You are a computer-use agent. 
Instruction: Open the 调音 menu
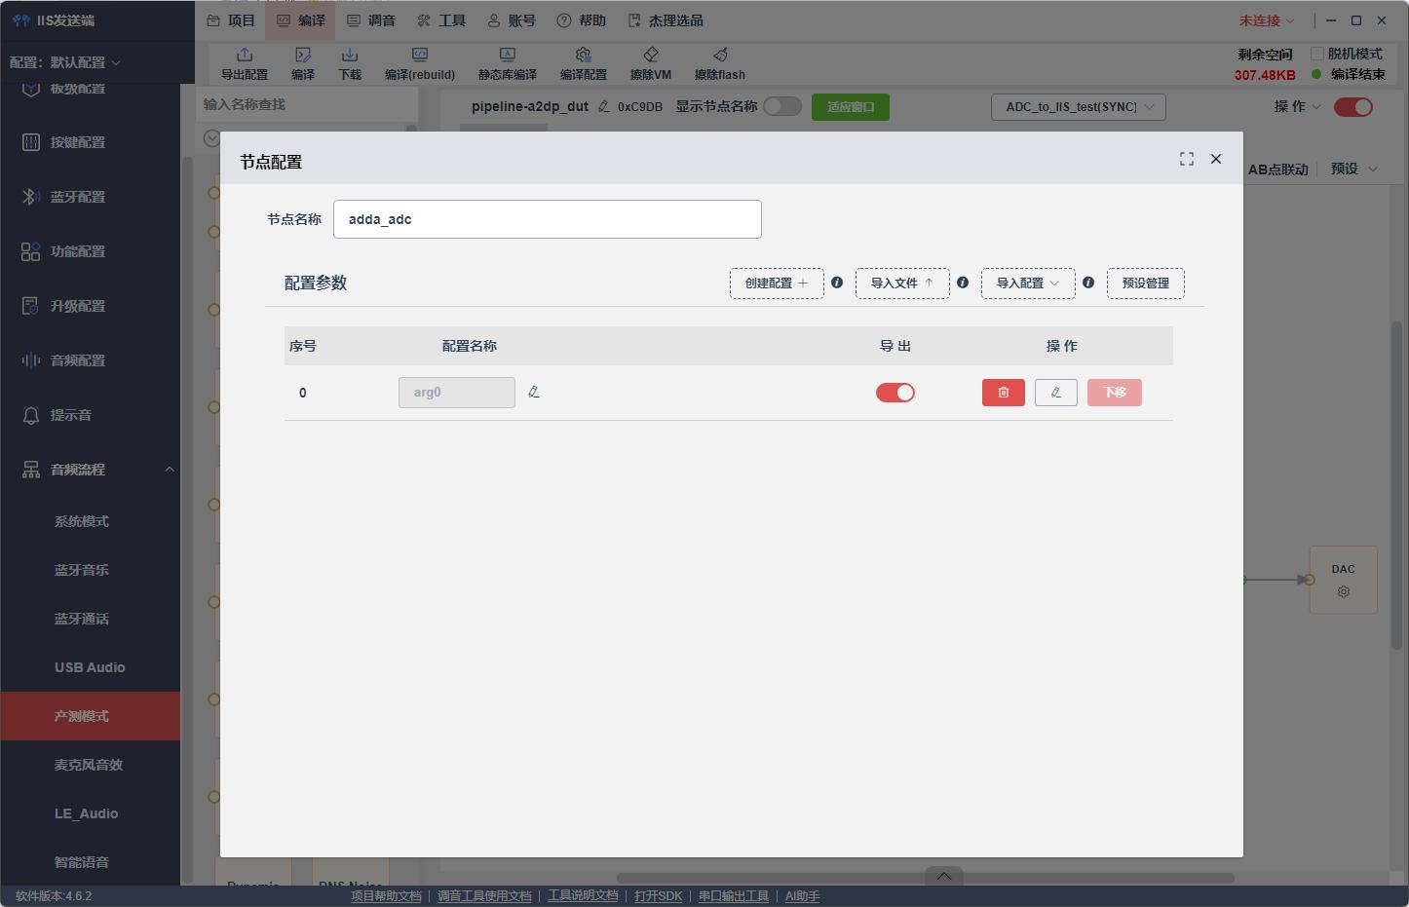pos(371,20)
